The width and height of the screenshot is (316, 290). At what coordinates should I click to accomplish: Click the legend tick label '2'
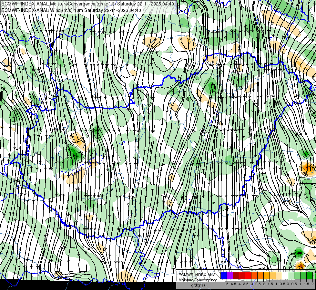click(x=312, y=284)
